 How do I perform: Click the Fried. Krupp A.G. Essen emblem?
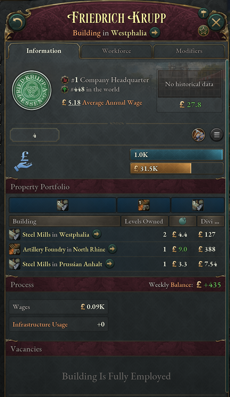point(31,90)
